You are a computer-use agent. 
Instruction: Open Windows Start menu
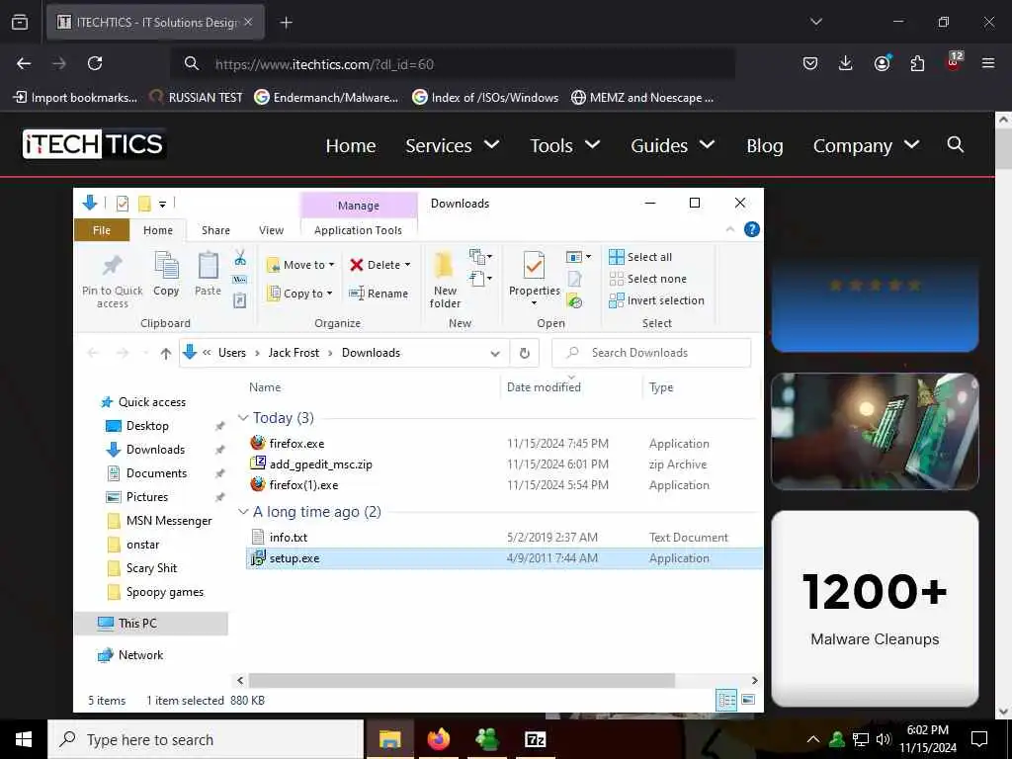pos(24,739)
